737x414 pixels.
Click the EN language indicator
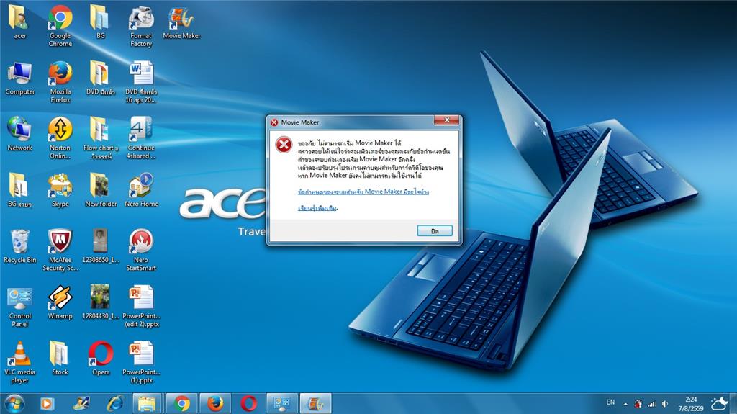click(x=610, y=402)
